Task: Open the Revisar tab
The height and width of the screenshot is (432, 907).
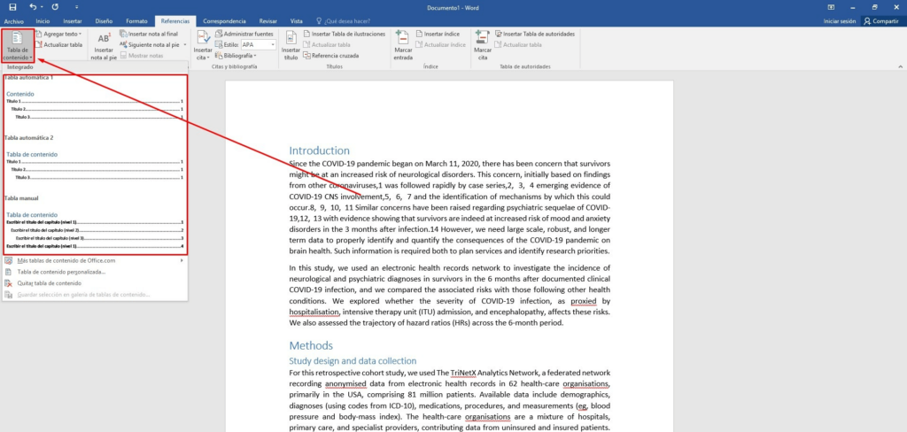Action: [x=267, y=21]
